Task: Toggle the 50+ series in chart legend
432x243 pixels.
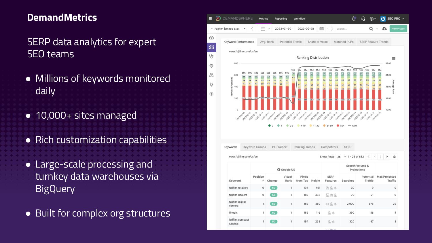Action: pyautogui.click(x=340, y=126)
